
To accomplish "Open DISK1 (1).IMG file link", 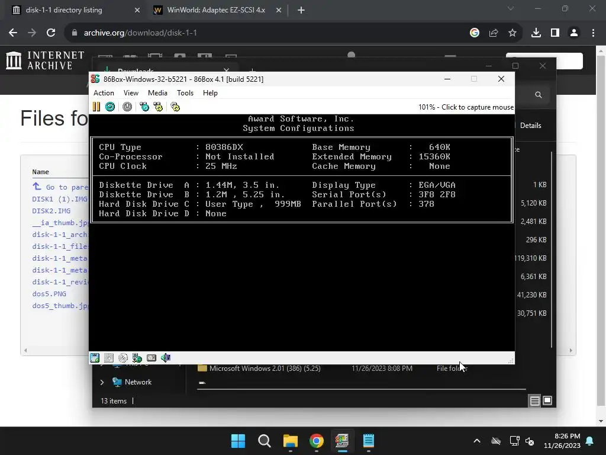I will click(60, 199).
